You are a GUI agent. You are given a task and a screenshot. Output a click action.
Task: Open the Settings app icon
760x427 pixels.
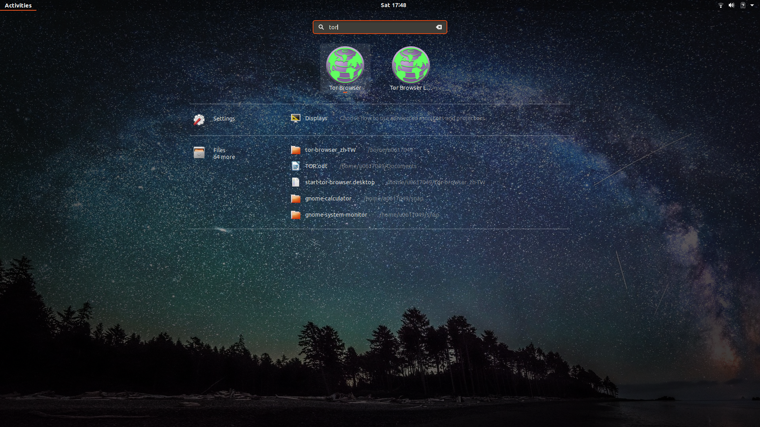point(199,119)
